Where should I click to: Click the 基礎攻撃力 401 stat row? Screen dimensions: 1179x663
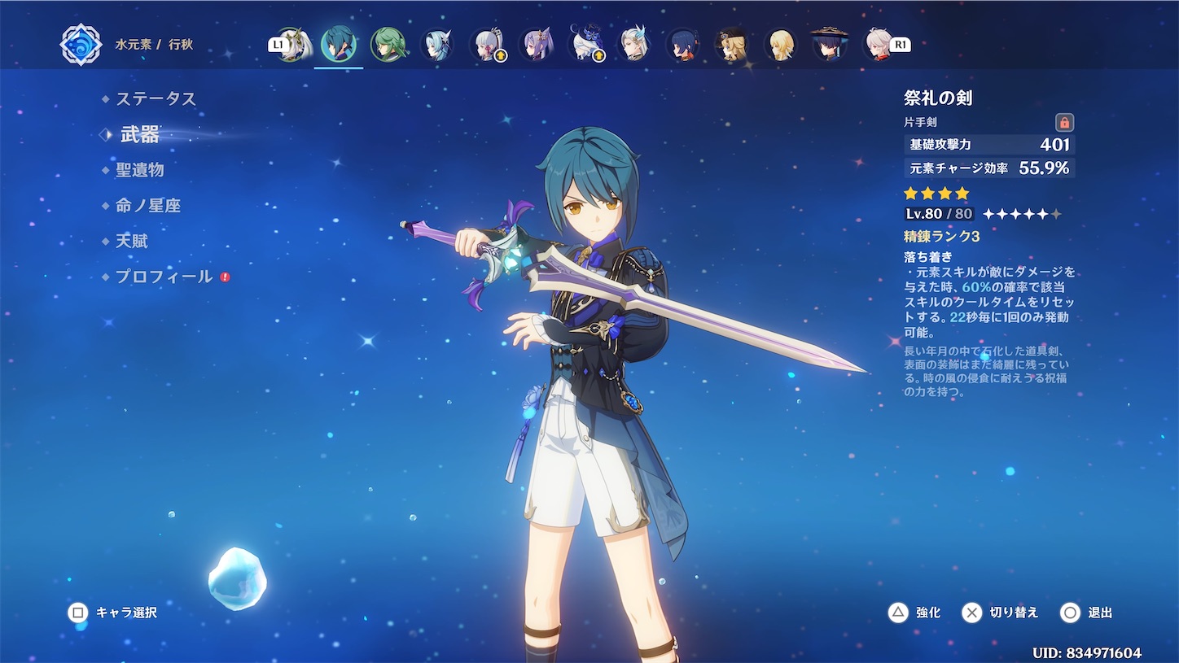click(x=989, y=145)
